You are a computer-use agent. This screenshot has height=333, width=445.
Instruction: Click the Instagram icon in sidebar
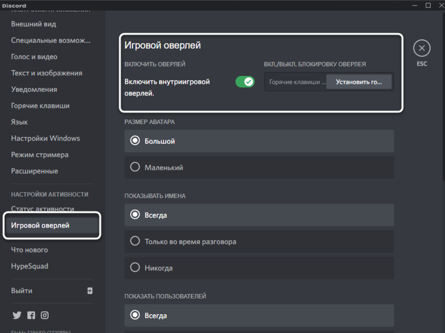click(45, 315)
